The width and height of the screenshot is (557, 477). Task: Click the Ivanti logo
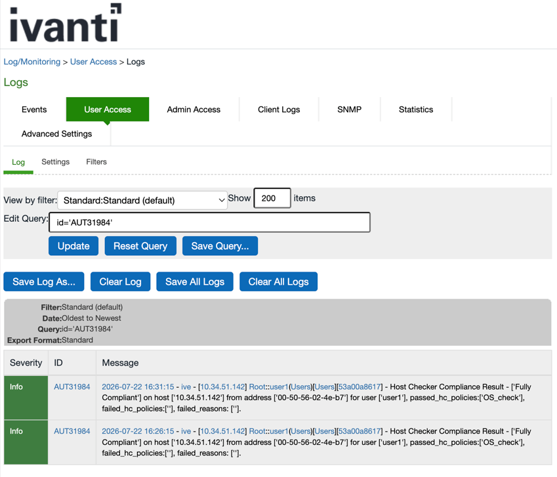(x=66, y=23)
